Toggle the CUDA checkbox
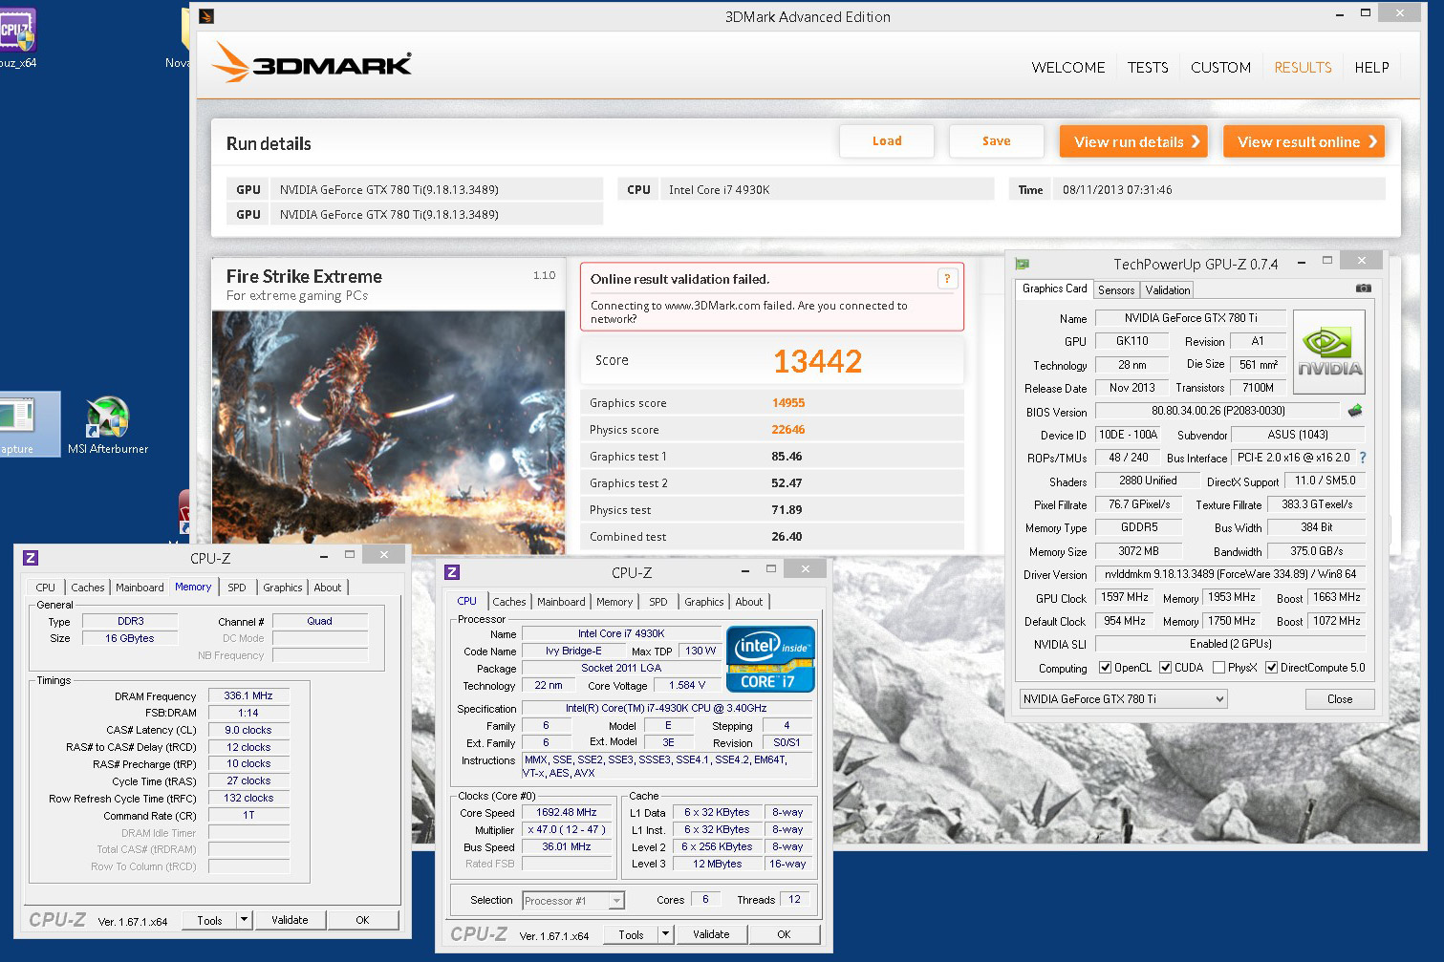1444x962 pixels. [1166, 668]
